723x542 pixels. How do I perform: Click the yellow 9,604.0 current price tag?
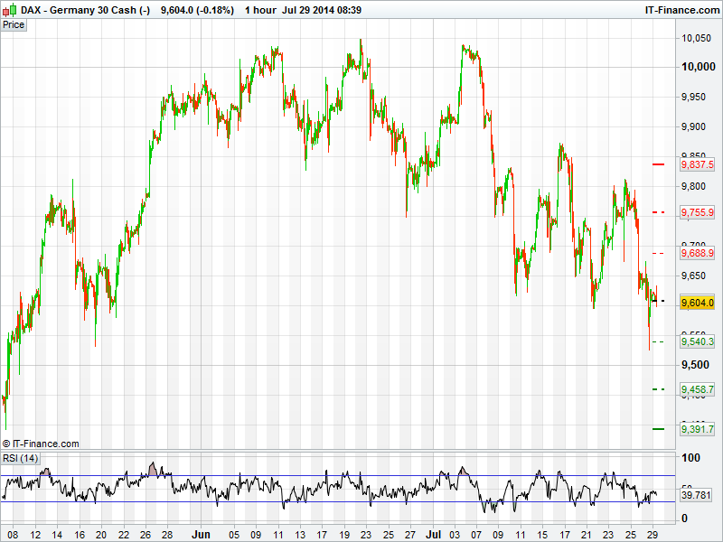pyautogui.click(x=697, y=303)
